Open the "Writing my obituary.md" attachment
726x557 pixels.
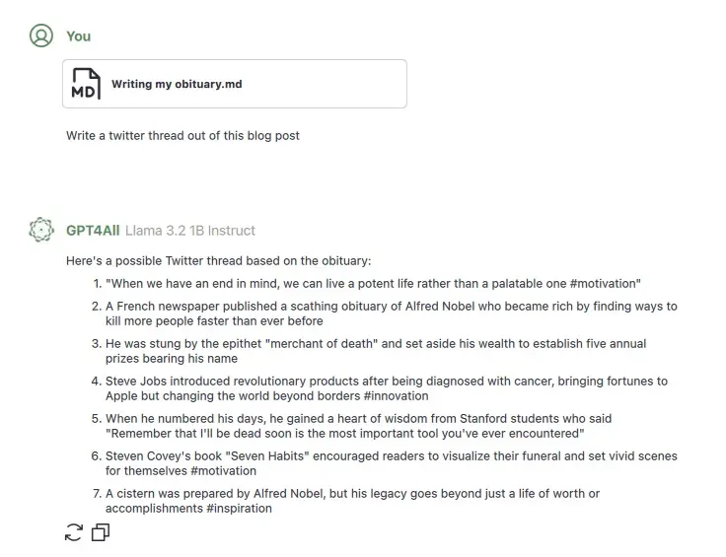[177, 85]
